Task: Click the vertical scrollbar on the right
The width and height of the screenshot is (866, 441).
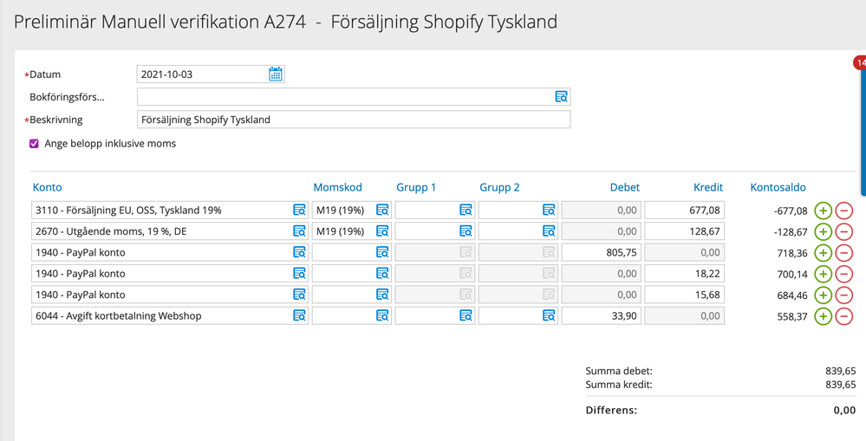Action: 862,130
